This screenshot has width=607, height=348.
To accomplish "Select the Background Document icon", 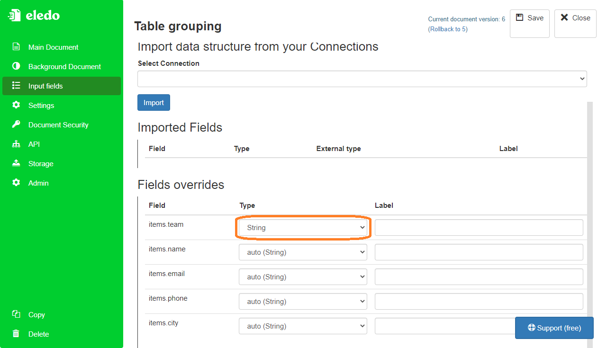I will click(x=17, y=66).
